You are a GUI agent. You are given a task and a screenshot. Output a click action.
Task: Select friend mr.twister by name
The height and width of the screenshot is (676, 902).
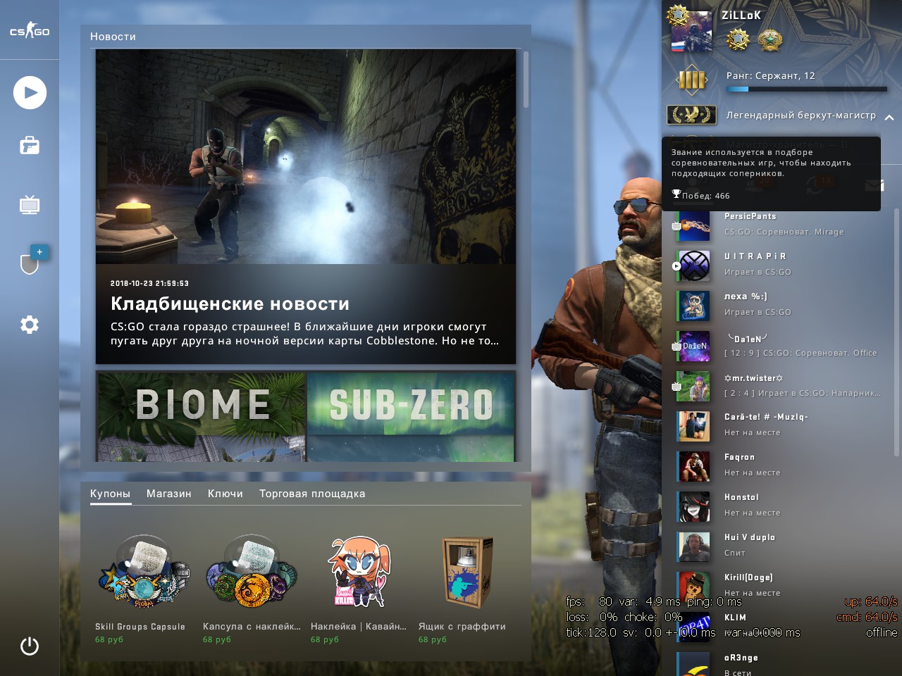754,378
